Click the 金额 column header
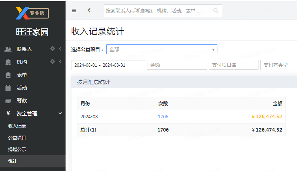The width and height of the screenshot is (297, 171). (x=277, y=104)
